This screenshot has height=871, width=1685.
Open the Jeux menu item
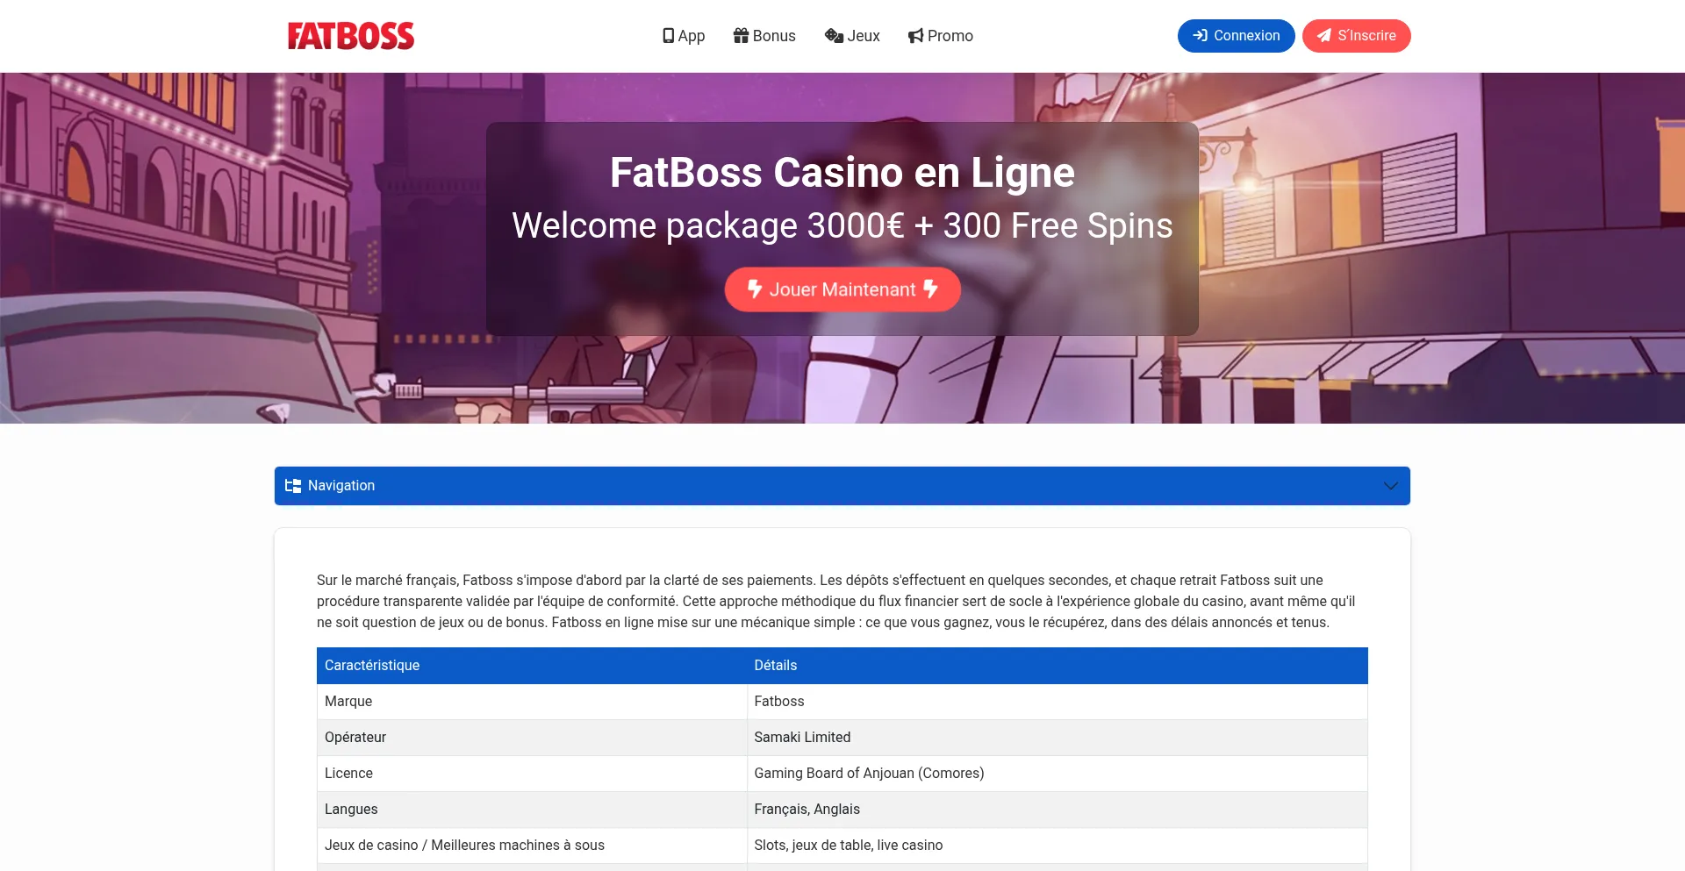[852, 36]
